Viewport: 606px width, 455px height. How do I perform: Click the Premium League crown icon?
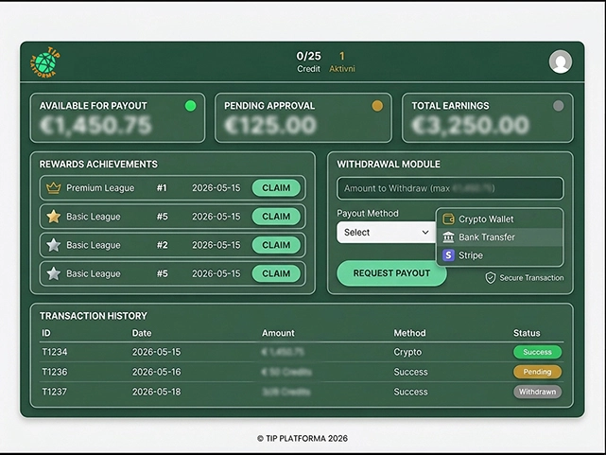click(x=54, y=188)
